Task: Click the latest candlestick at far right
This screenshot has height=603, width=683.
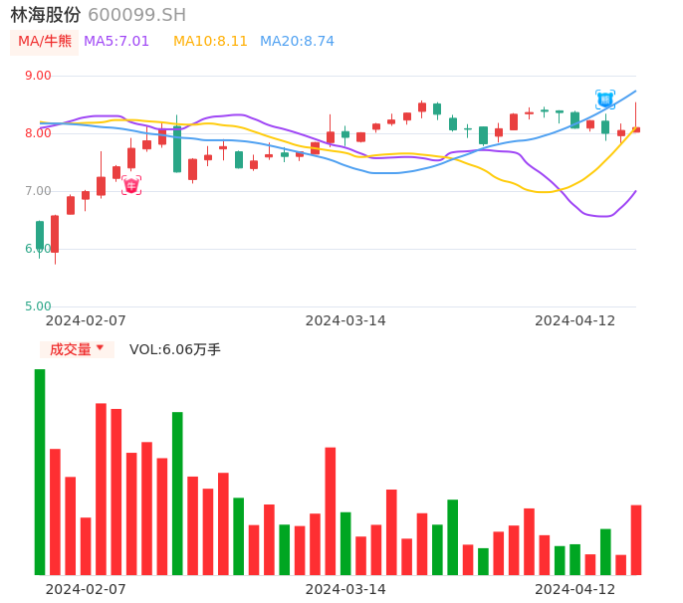Action: tap(636, 128)
